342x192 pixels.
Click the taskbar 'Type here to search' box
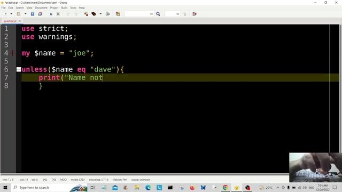tap(49, 187)
